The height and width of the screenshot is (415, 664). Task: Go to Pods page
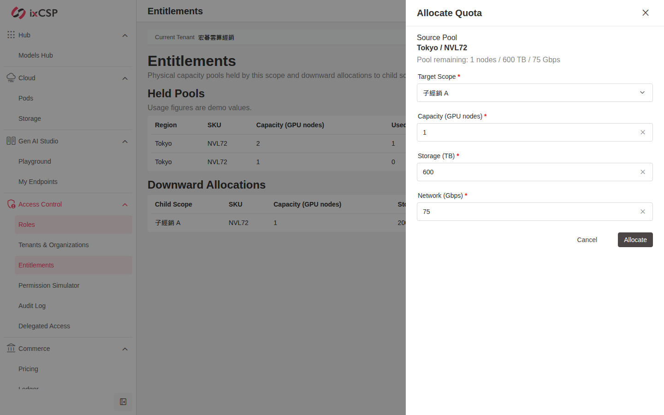pyautogui.click(x=73, y=98)
